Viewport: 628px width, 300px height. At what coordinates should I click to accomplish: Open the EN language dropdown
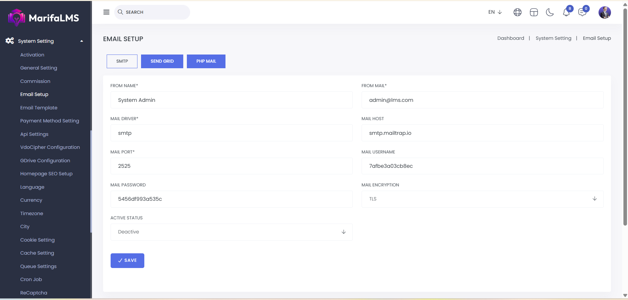point(495,12)
